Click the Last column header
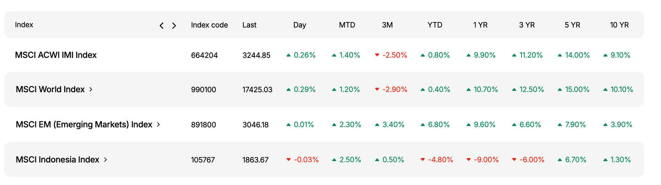 point(249,25)
